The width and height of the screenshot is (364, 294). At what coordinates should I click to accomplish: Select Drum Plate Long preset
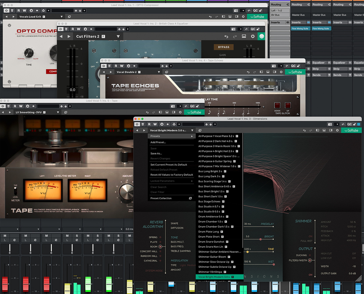coord(209,232)
